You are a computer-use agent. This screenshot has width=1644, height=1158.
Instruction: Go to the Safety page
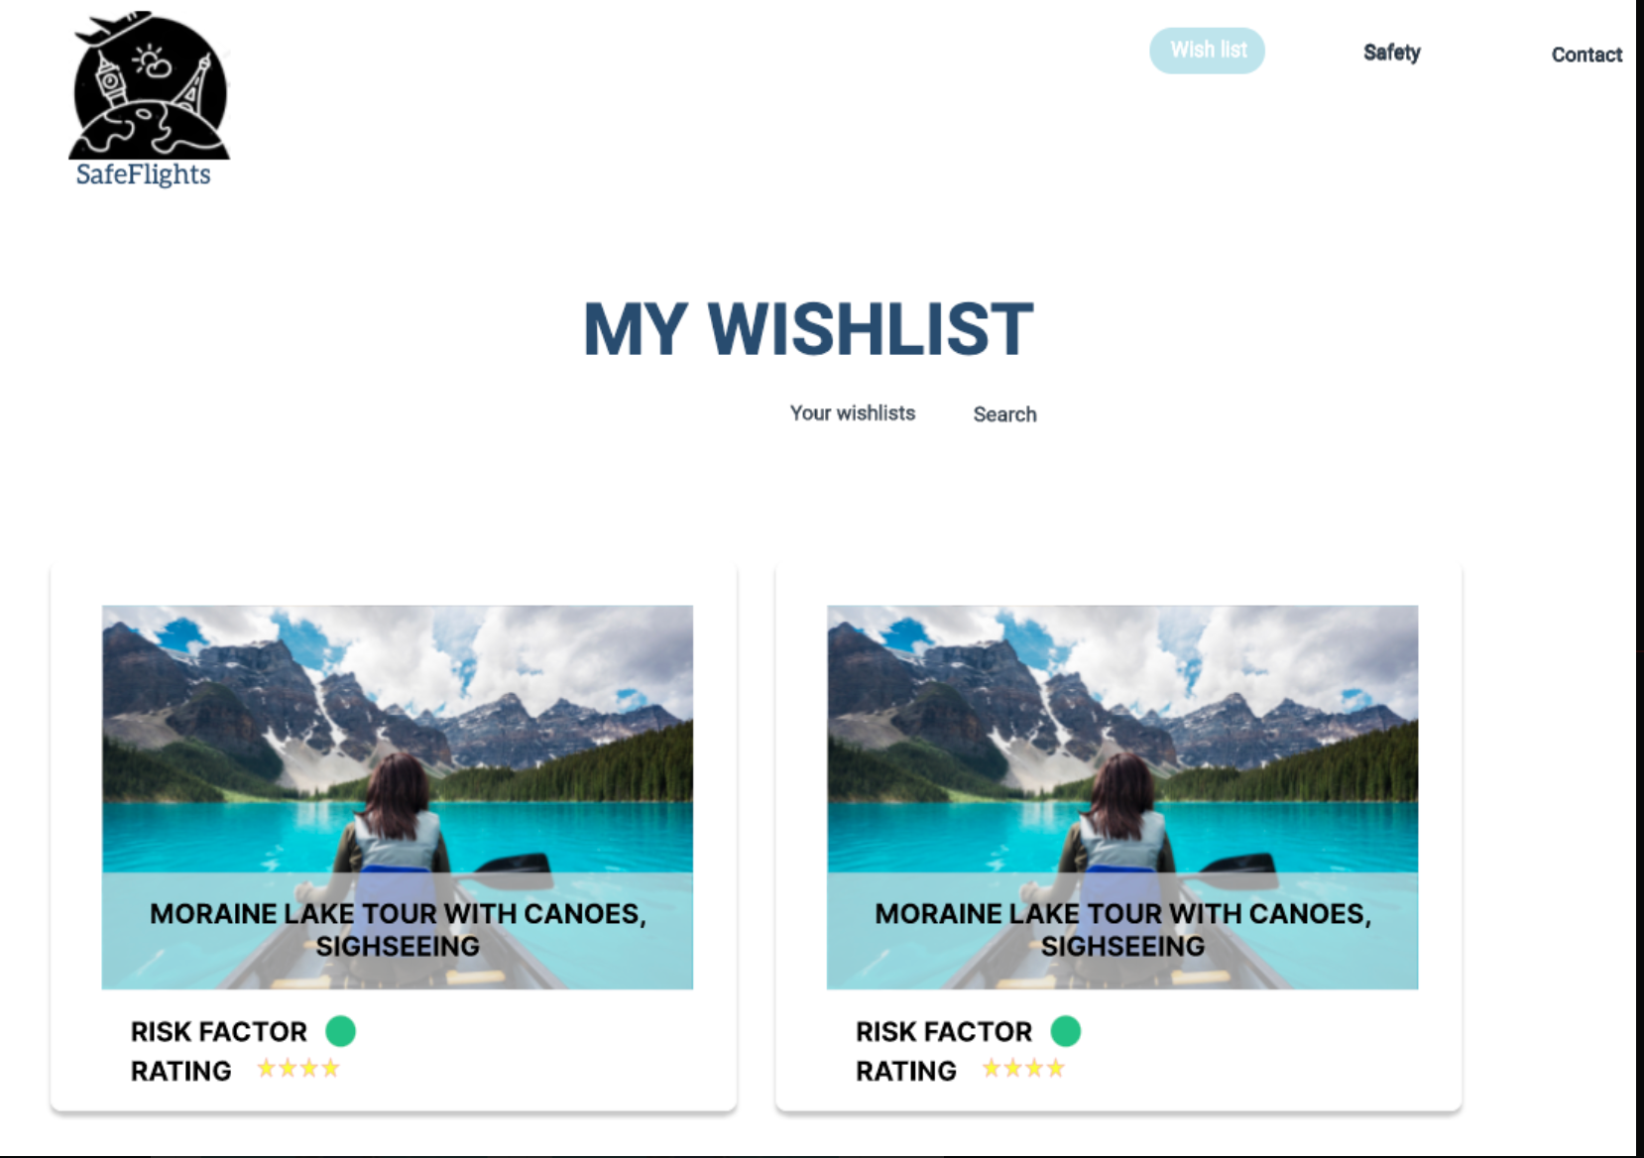(1391, 53)
